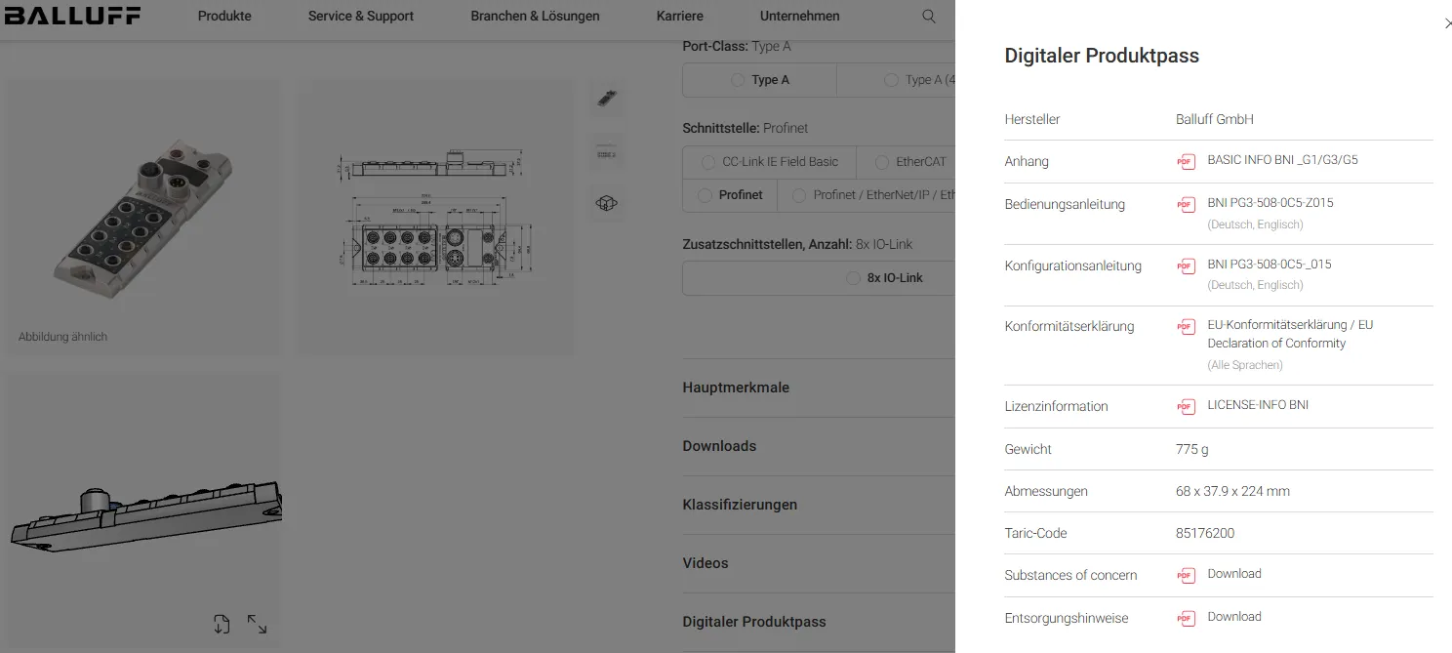1452x653 pixels.
Task: Click PDF icon for Lizenzinformation
Action: (1186, 406)
